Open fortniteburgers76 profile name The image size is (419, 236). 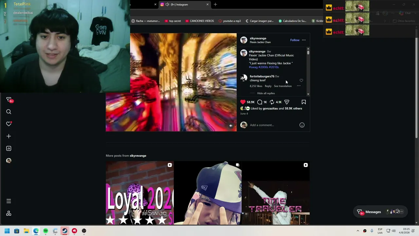(262, 76)
